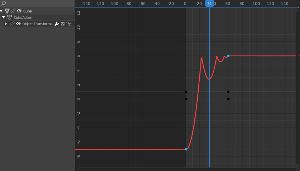Click the CubeAction action icon
This screenshot has height=171, width=300.
click(x=9, y=17)
